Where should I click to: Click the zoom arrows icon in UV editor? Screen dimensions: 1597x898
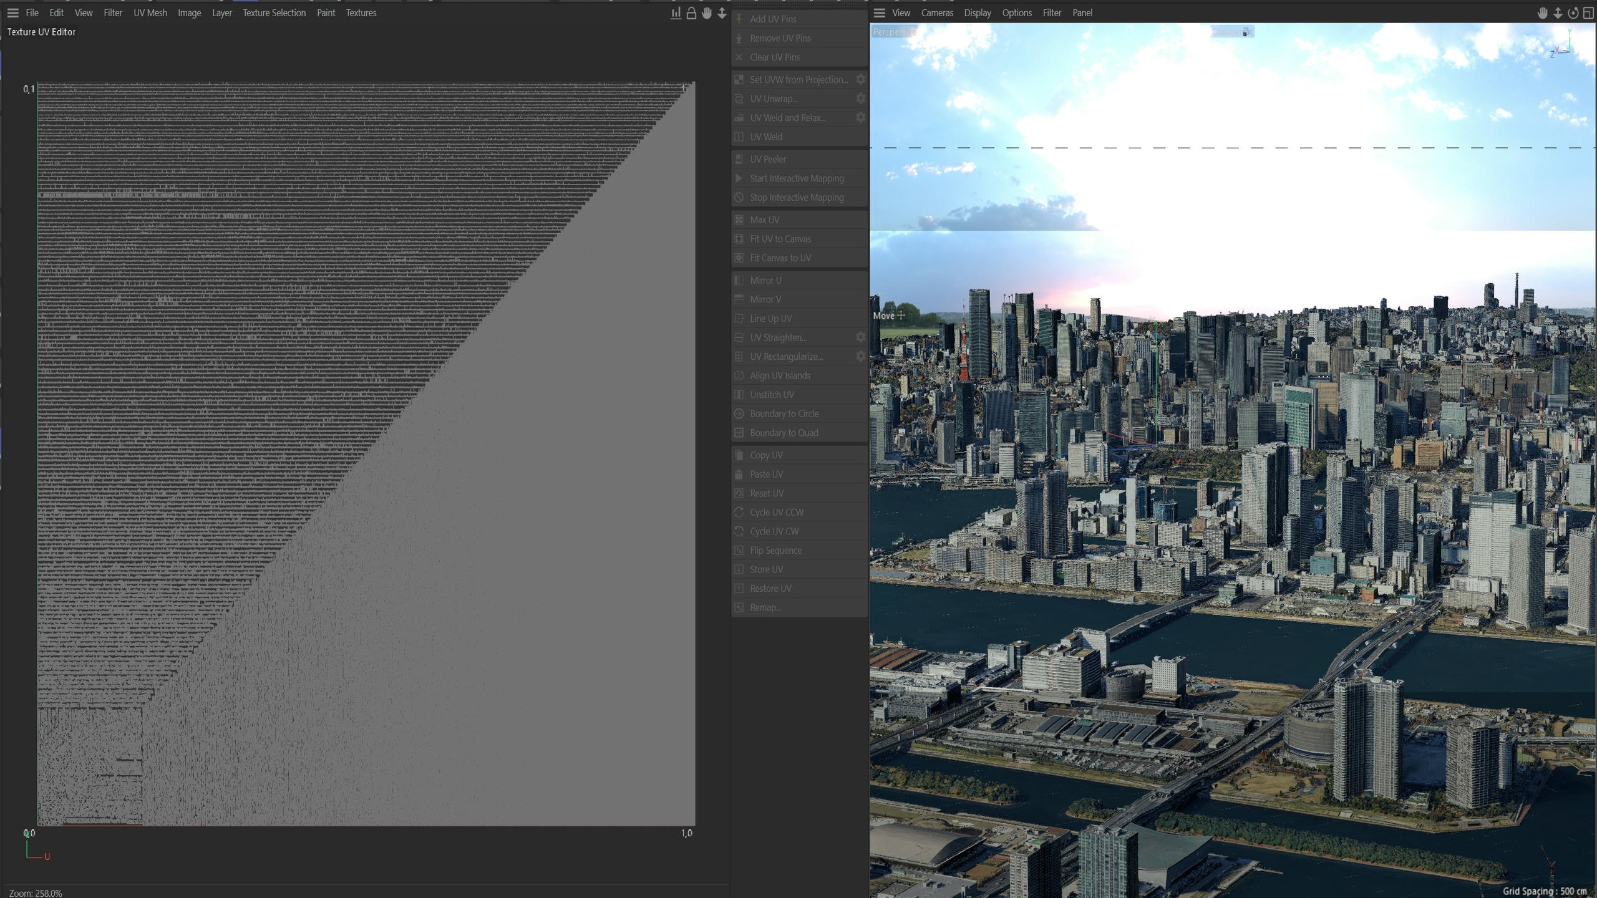tap(722, 12)
